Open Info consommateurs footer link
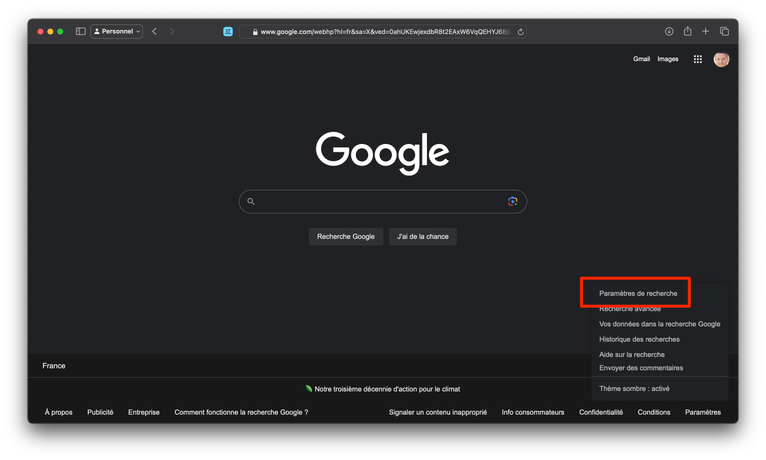766x460 pixels. coord(533,412)
